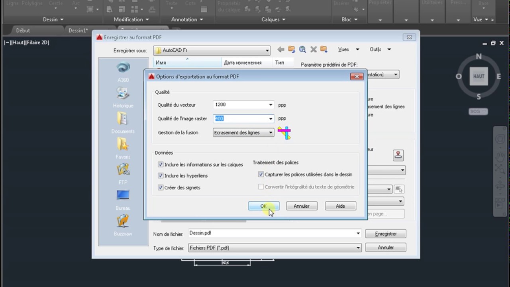510x287 pixels.
Task: Click the Aide button
Action: pos(340,206)
